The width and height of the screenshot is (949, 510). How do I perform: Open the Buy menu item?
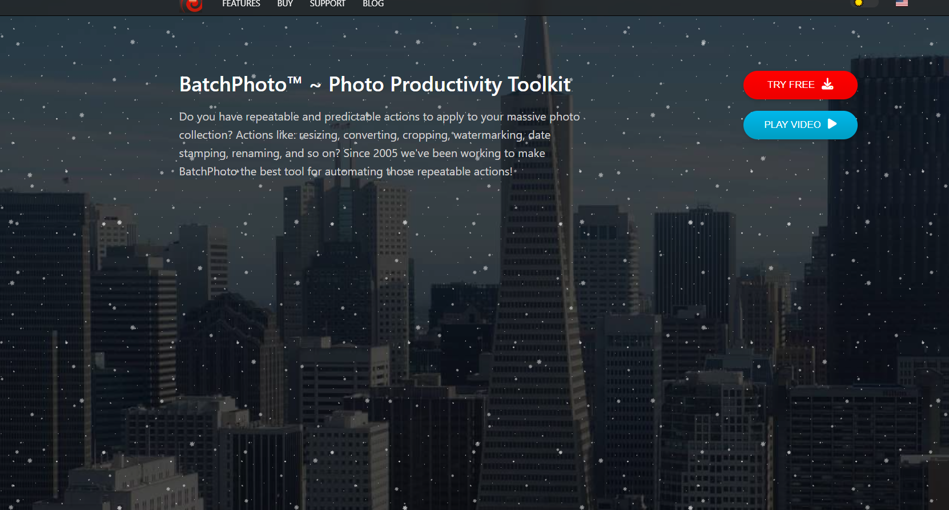tap(285, 3)
